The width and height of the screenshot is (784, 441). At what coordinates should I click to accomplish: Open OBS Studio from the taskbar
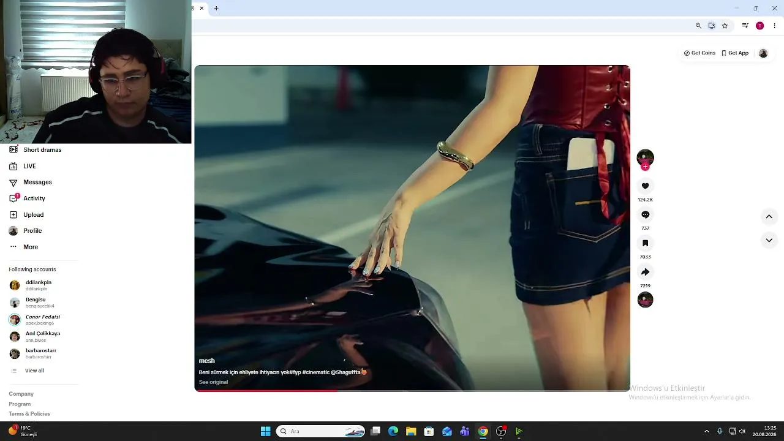501,431
